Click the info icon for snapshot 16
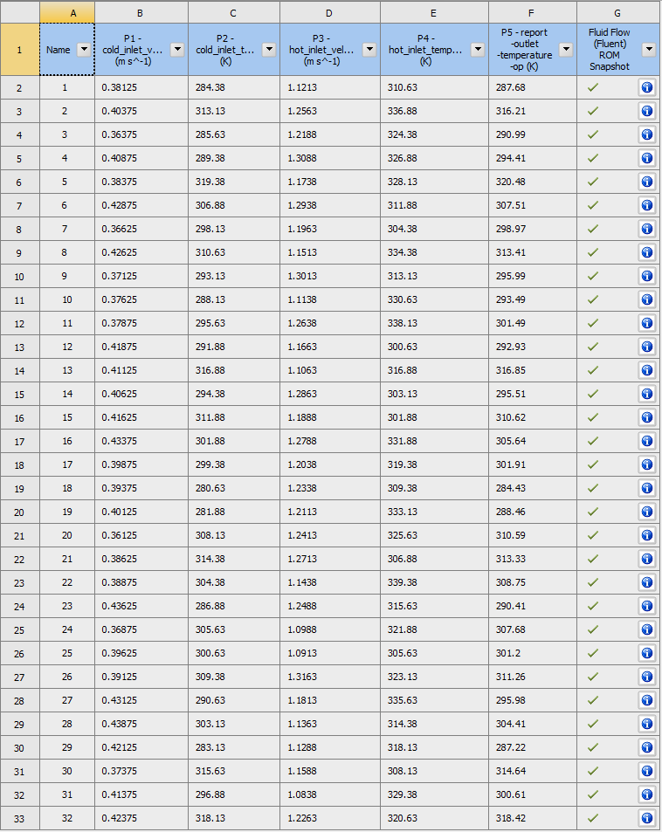Image resolution: width=662 pixels, height=832 pixels. click(x=646, y=441)
